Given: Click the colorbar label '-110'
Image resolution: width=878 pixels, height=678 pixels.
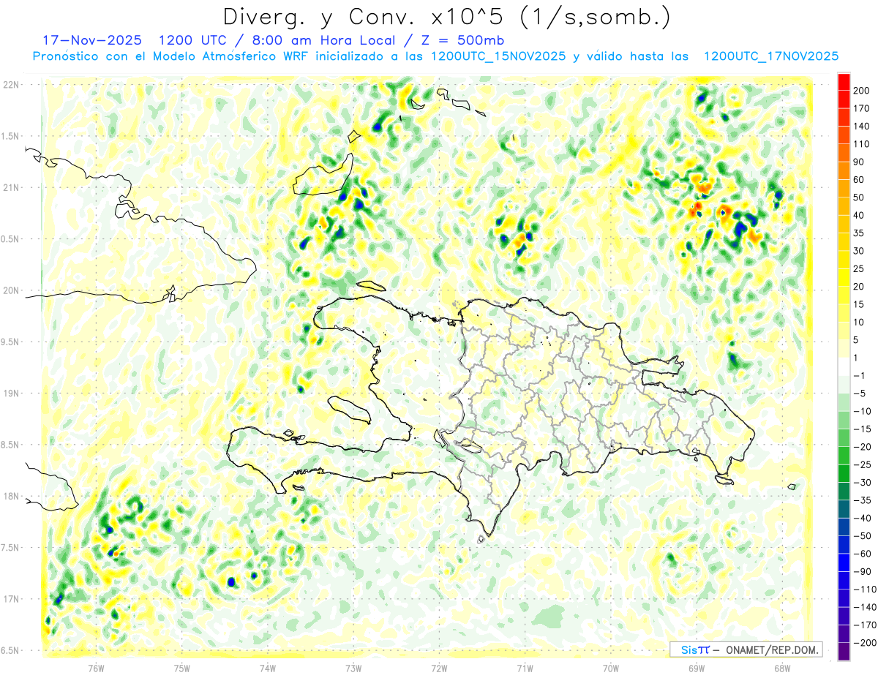Looking at the screenshot, I should 865,590.
